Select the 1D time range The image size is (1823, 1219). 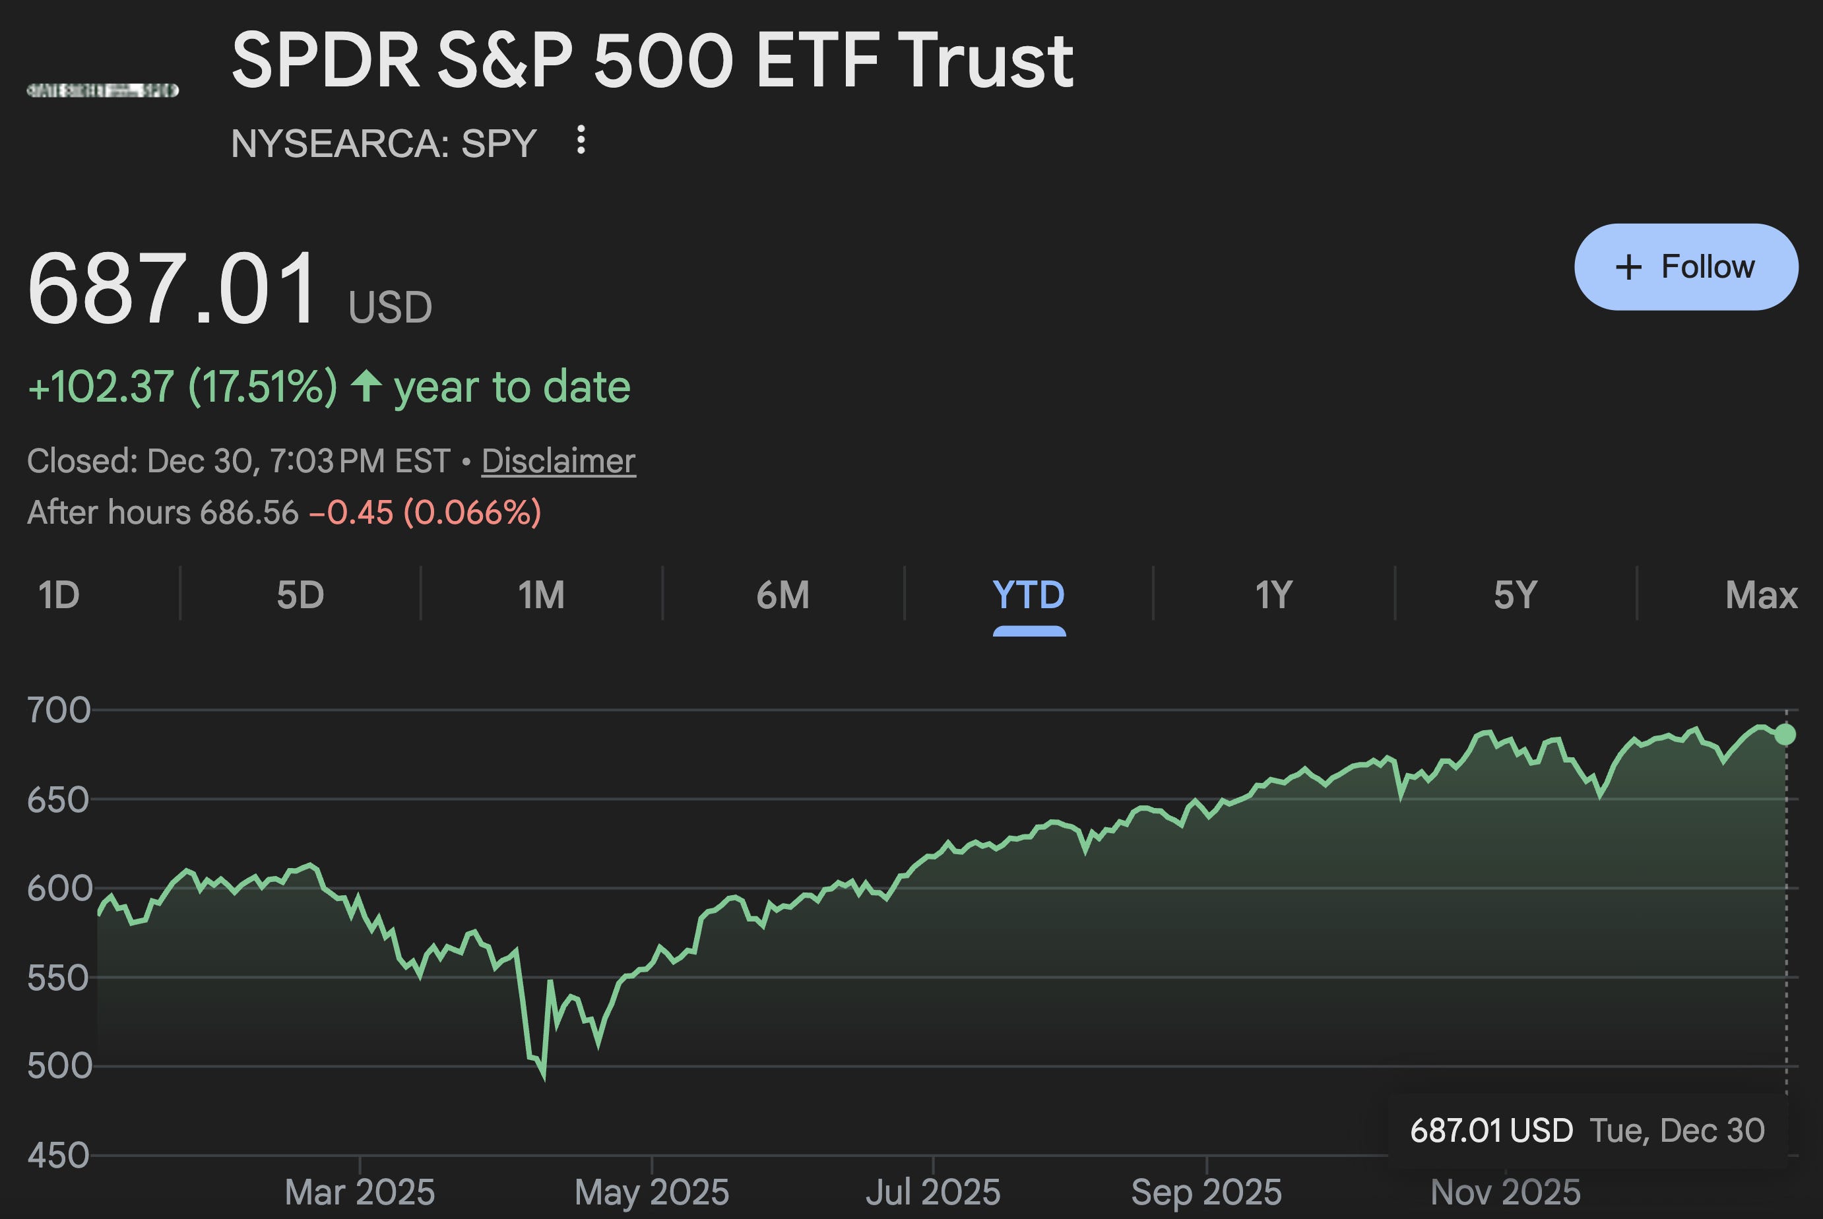(x=60, y=595)
